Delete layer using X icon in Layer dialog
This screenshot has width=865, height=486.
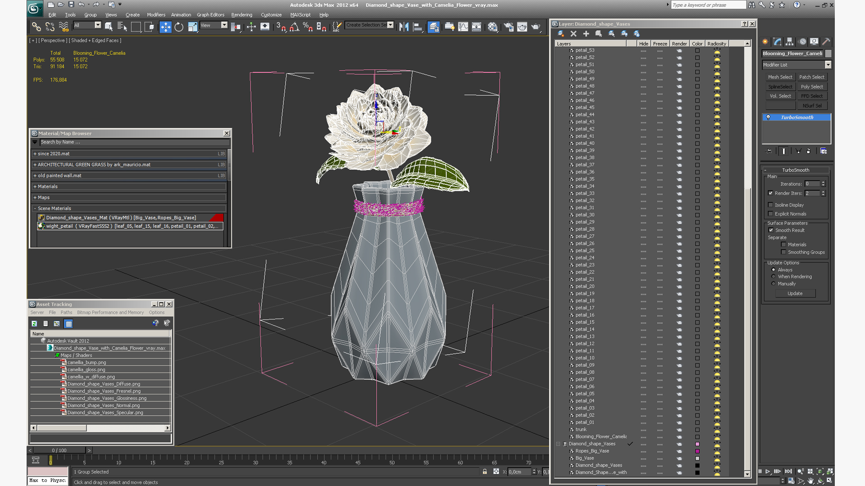click(573, 34)
